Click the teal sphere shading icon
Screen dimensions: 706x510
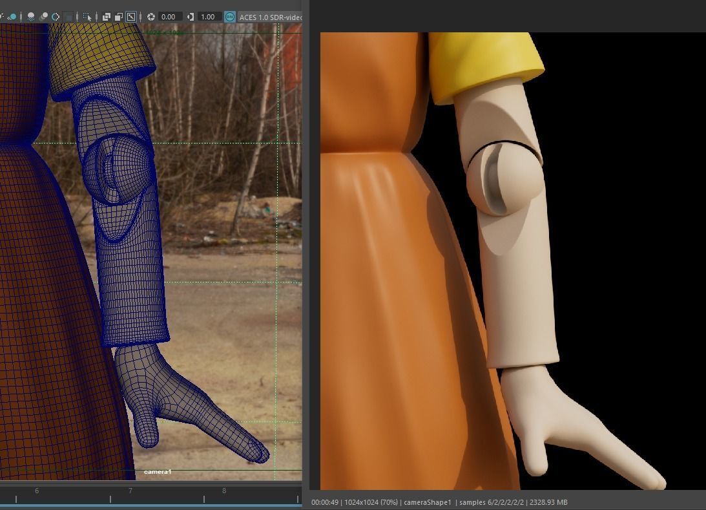[x=12, y=17]
